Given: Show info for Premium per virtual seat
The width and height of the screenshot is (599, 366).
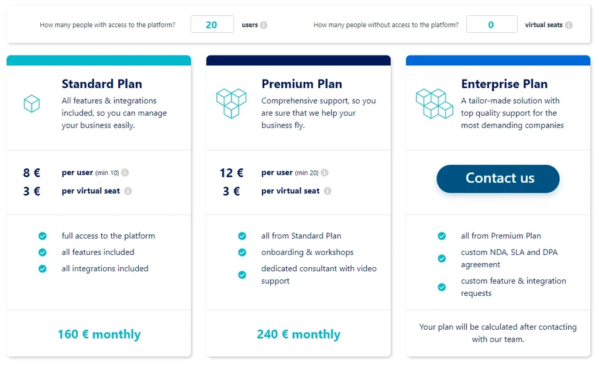Looking at the screenshot, I should click(x=328, y=191).
